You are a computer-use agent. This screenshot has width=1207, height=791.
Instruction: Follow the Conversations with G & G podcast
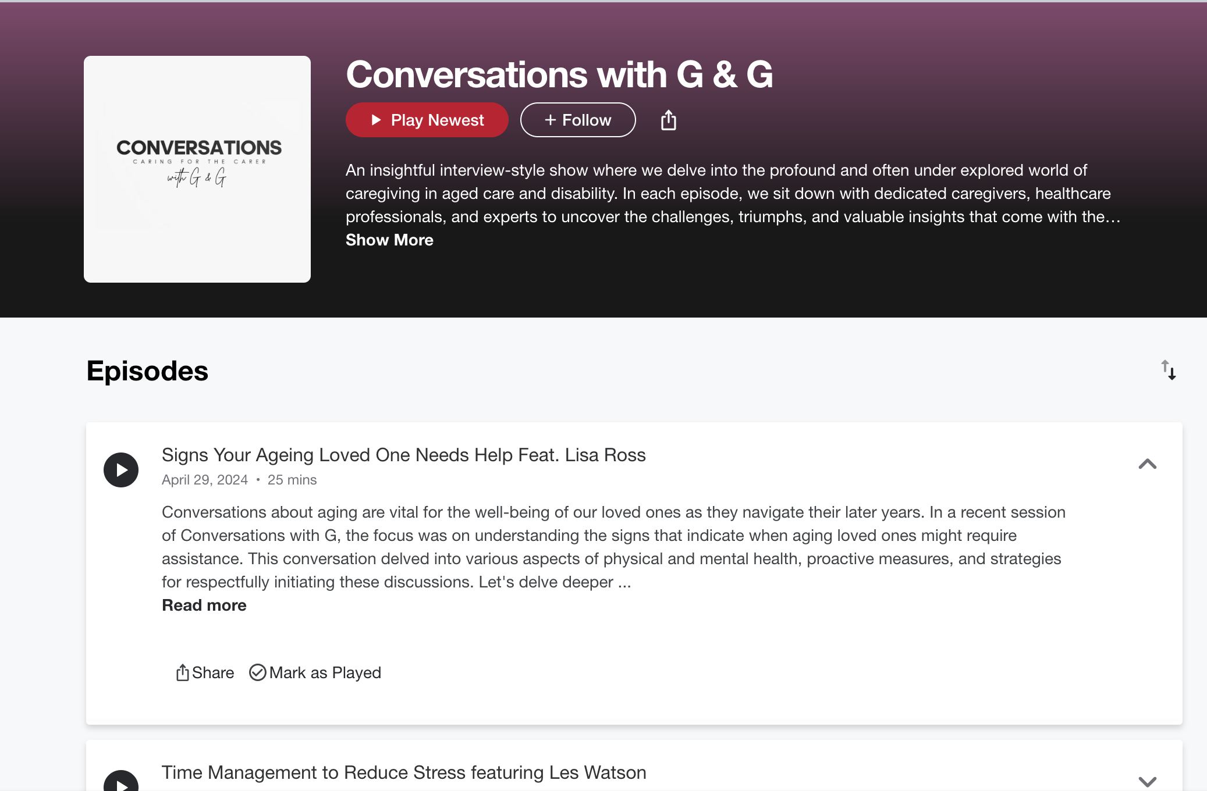click(x=577, y=120)
